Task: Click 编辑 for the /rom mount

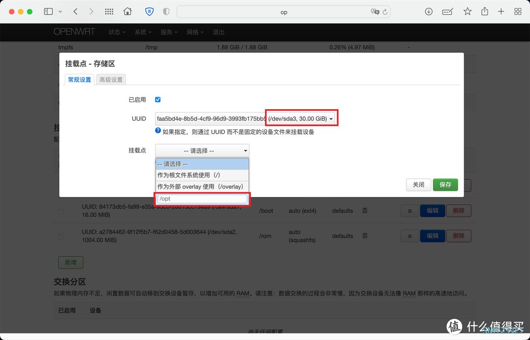Action: click(x=432, y=236)
